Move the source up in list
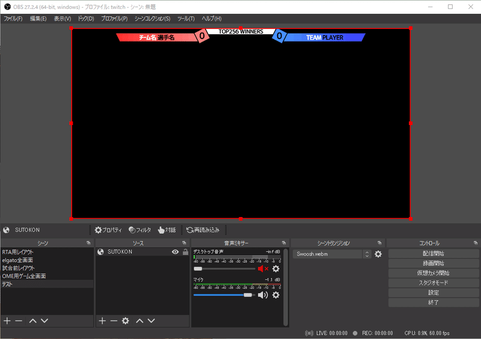 (x=139, y=320)
